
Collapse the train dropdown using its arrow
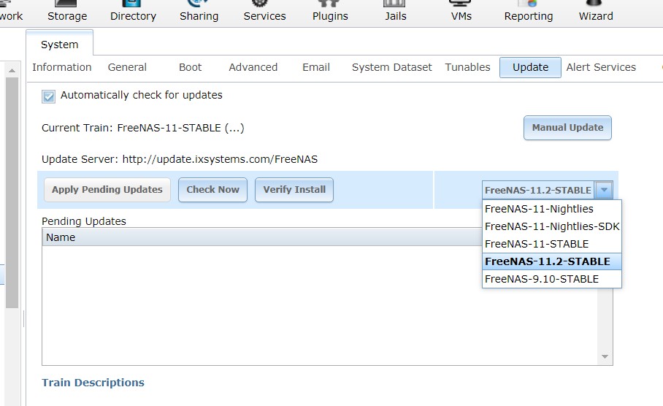click(604, 190)
